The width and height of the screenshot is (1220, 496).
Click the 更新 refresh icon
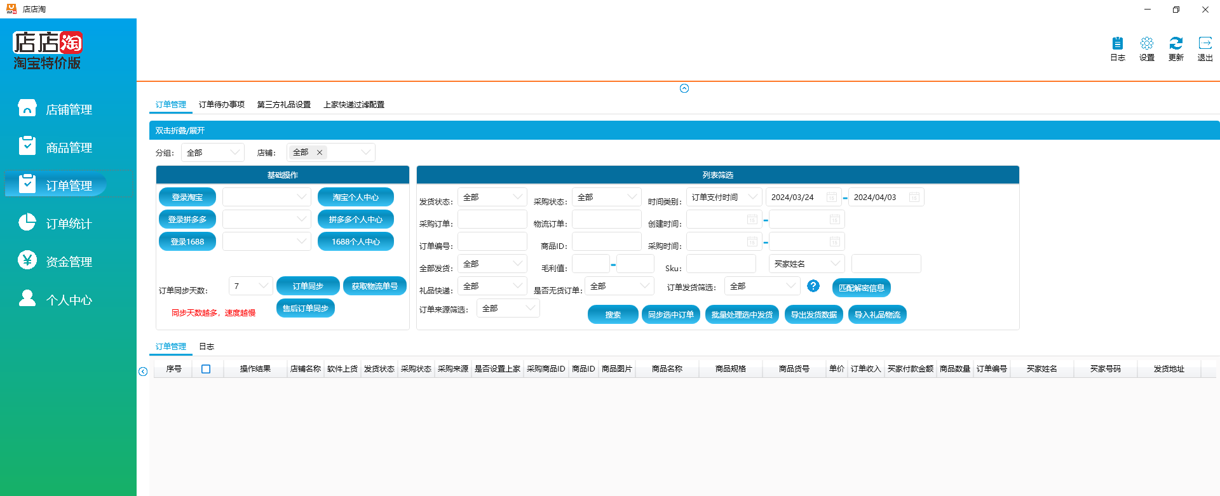pos(1176,48)
